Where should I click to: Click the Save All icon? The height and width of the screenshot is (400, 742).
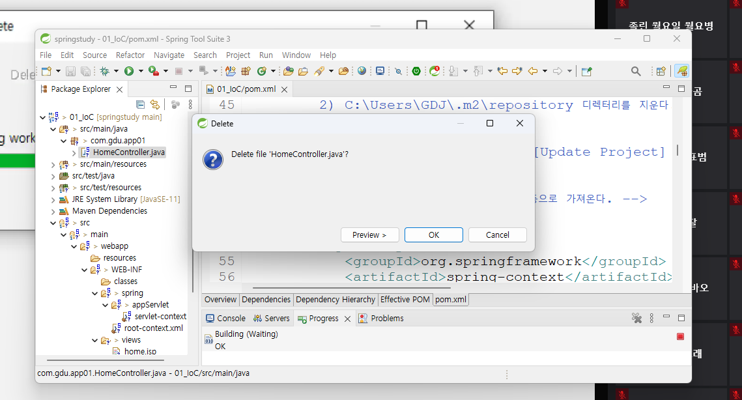(x=85, y=72)
